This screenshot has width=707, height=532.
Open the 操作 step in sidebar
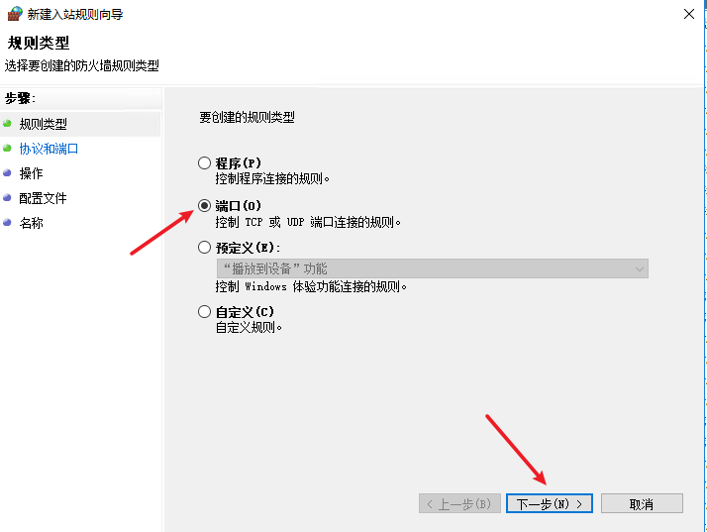coord(31,173)
